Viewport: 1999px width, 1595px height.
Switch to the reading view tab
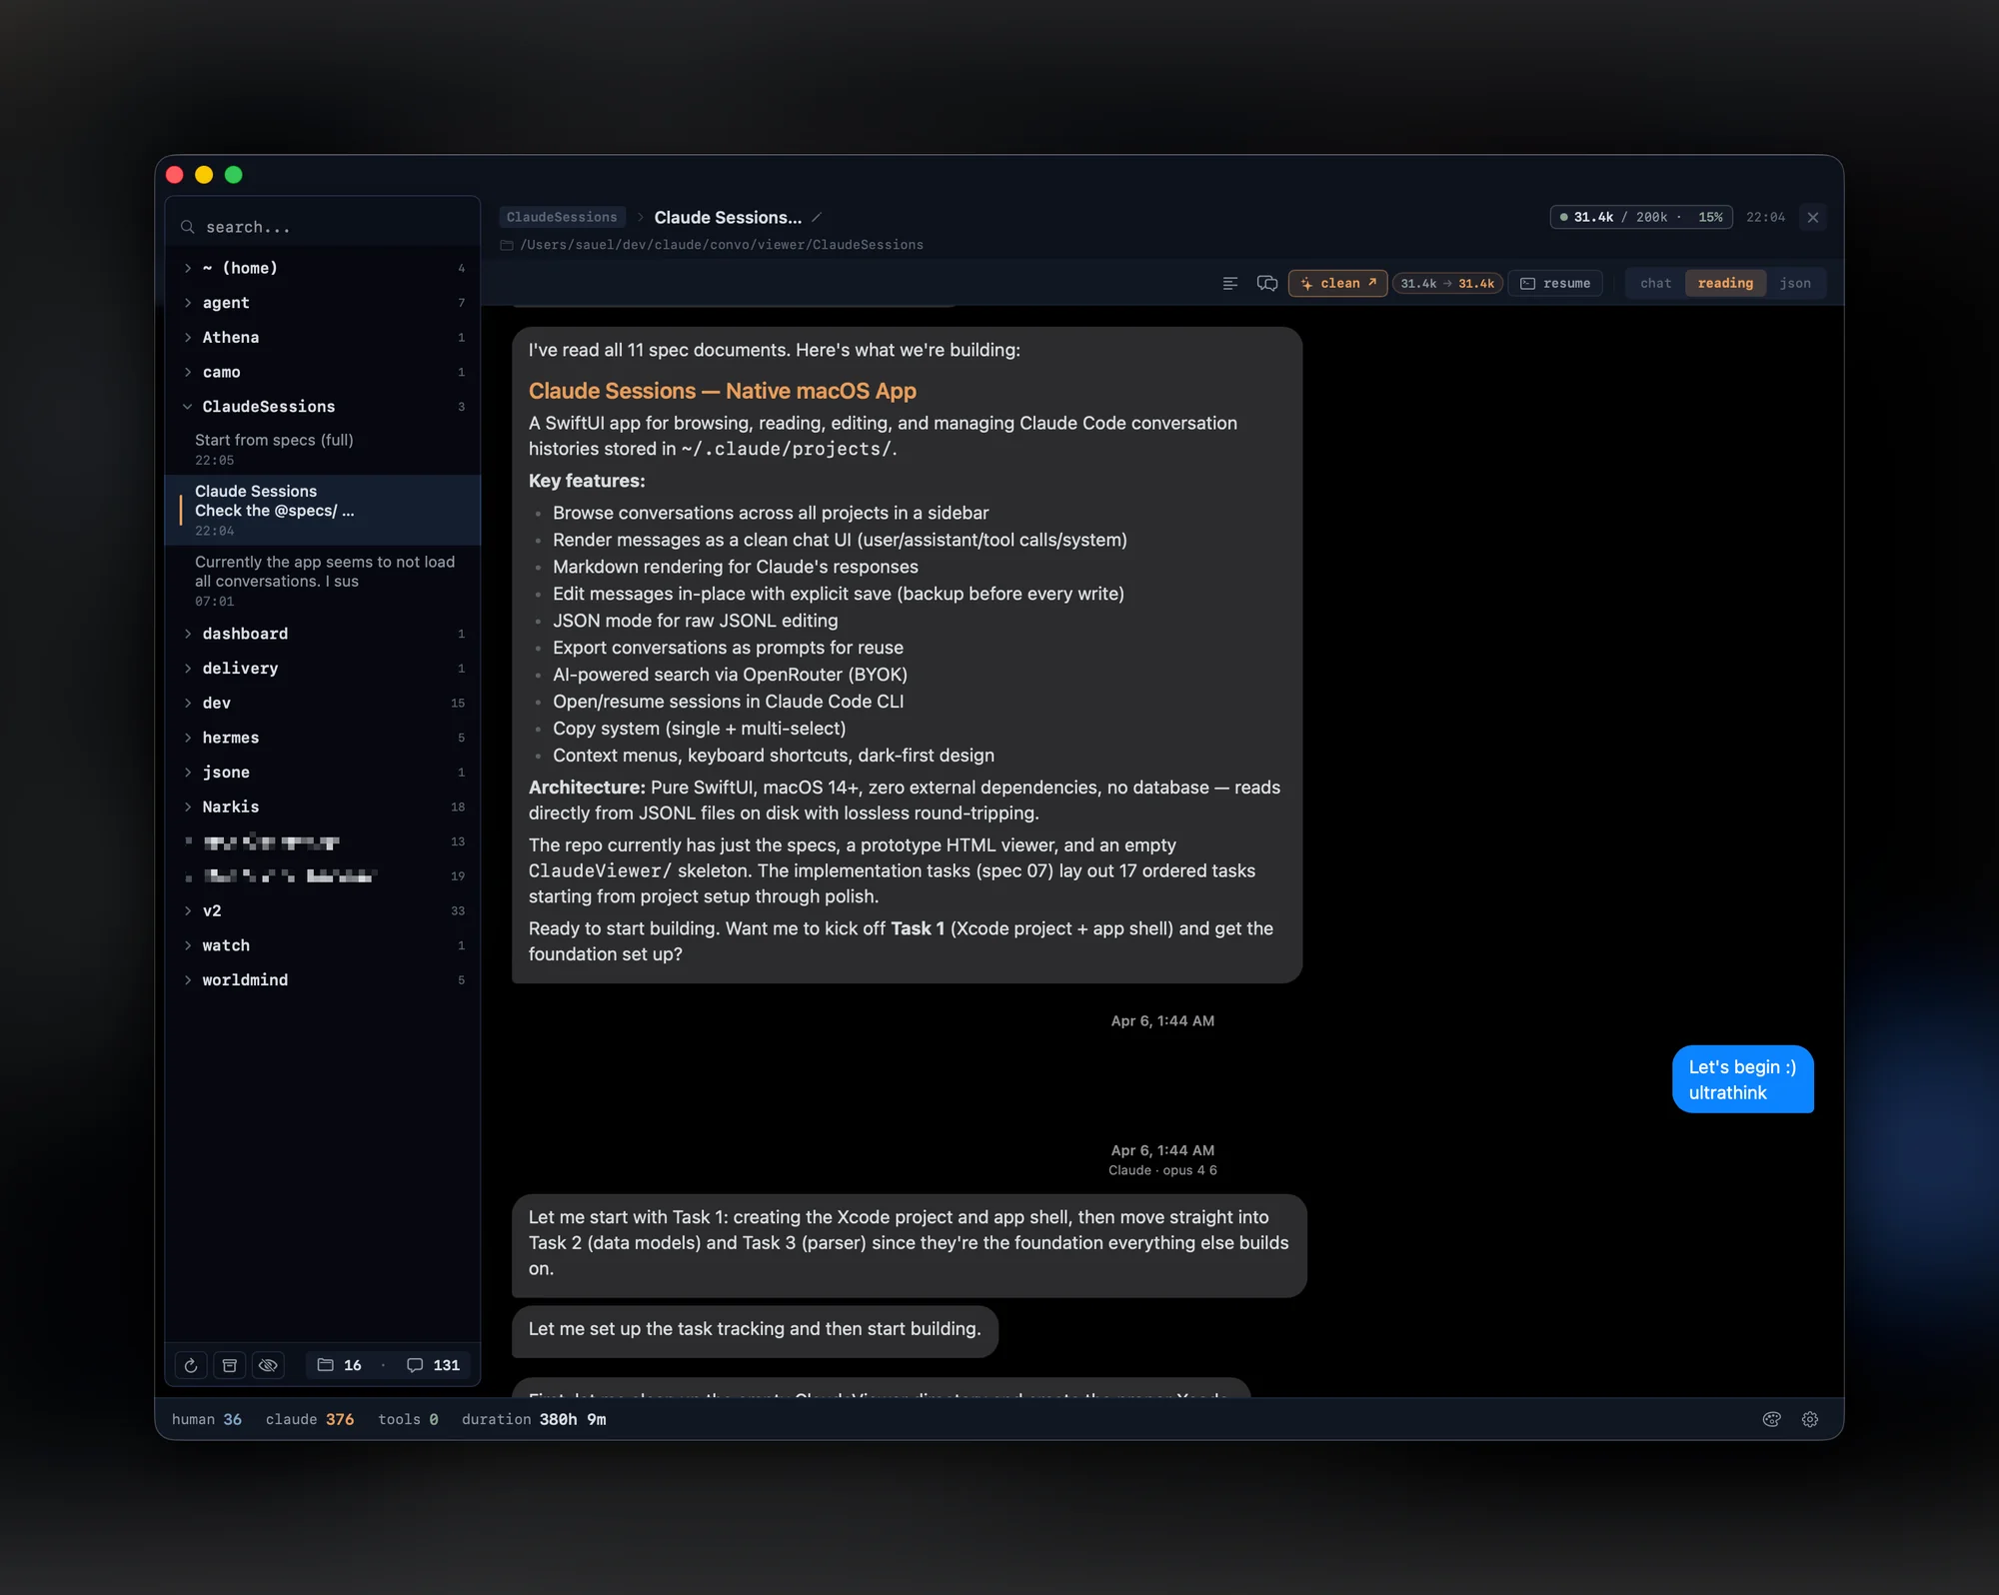(x=1725, y=284)
